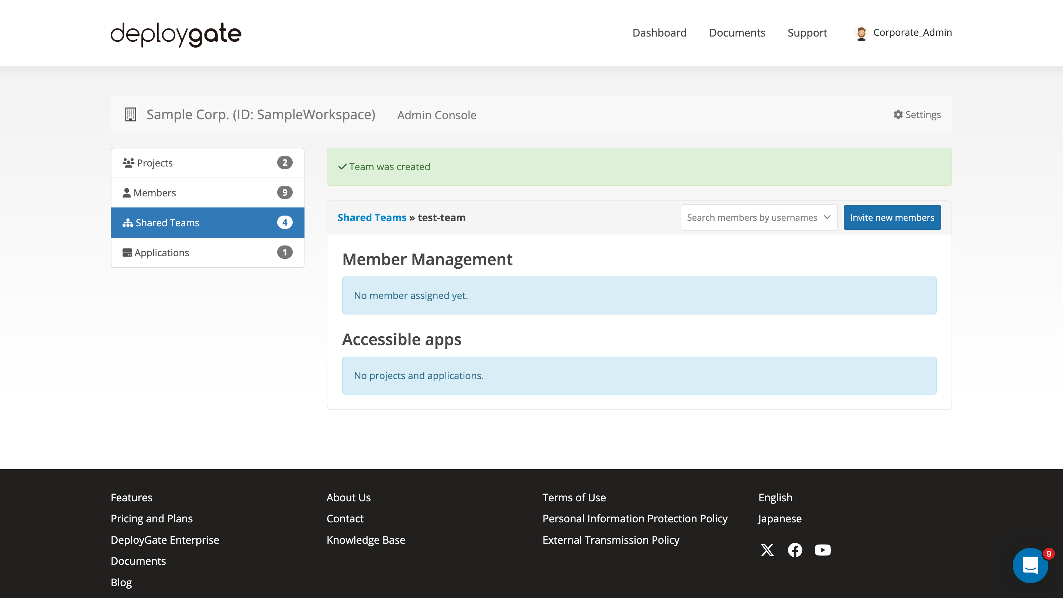
Task: Open the Documents menu in the header
Action: tap(737, 32)
